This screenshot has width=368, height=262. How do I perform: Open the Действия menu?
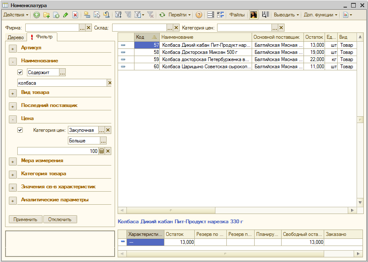point(16,15)
